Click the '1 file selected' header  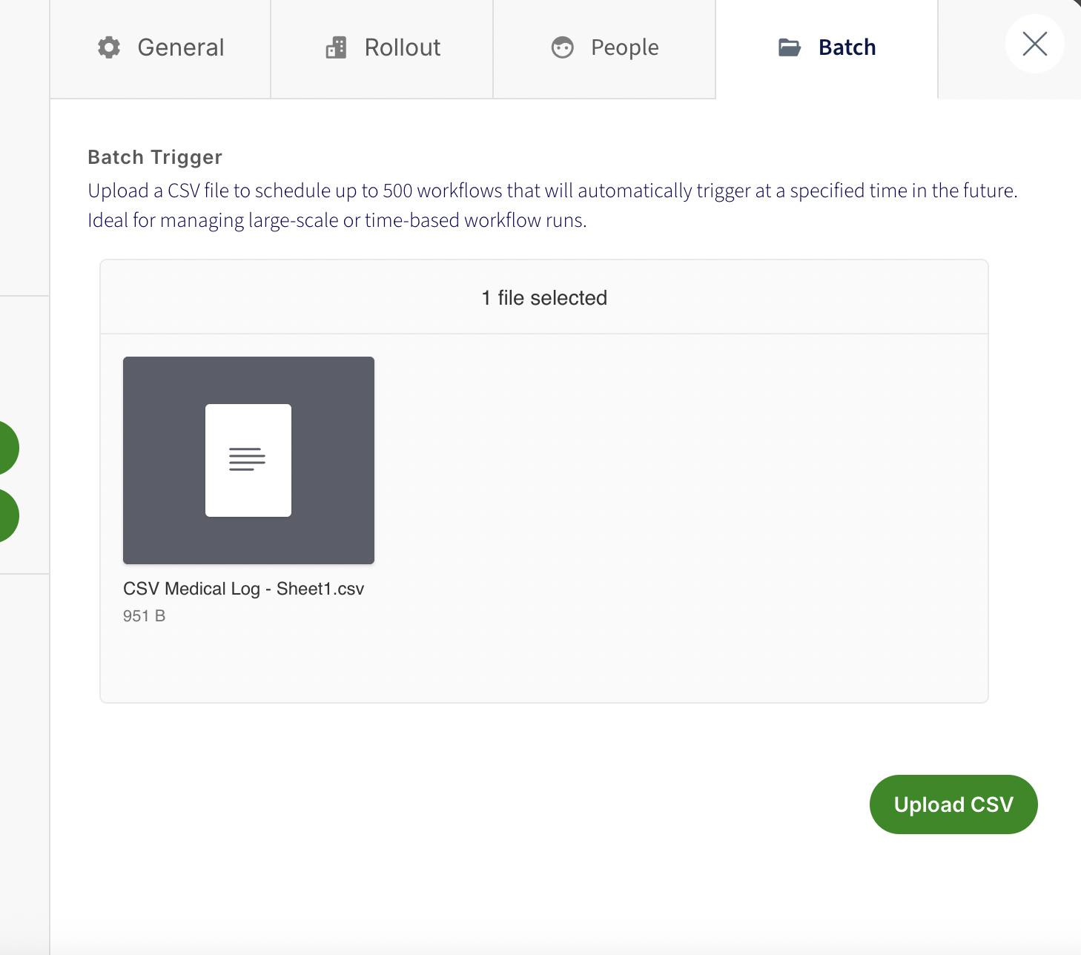point(544,298)
